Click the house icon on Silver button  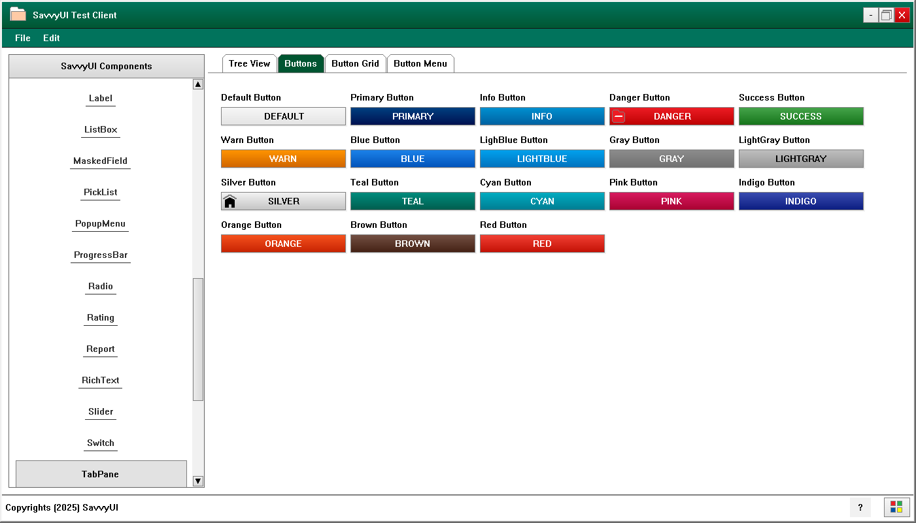coord(229,201)
